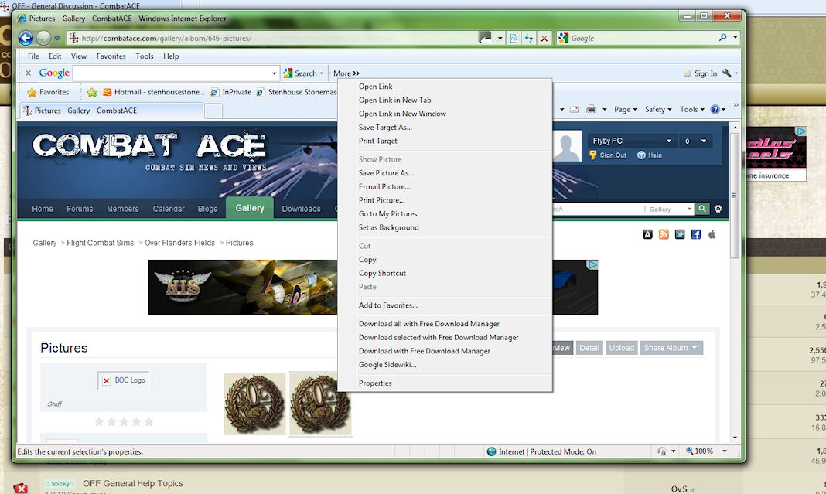Close the Google toolbar with the X

[28, 73]
